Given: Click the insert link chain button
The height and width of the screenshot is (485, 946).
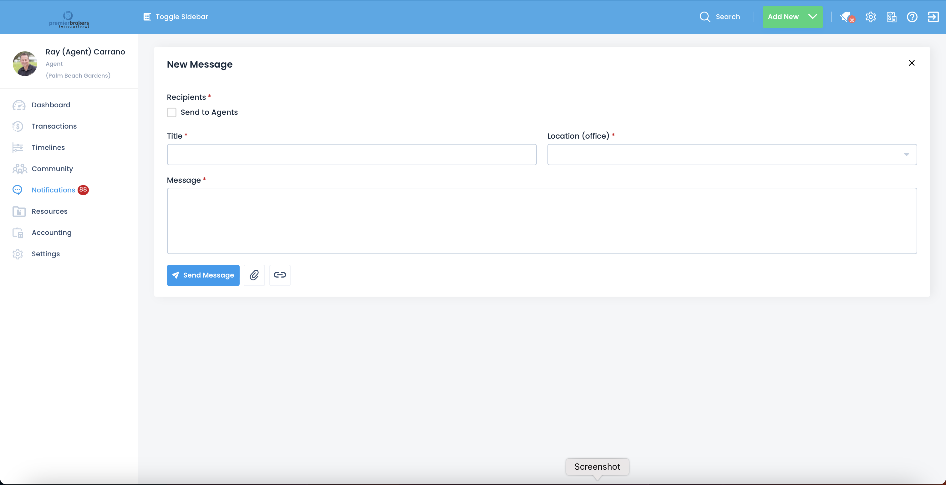Looking at the screenshot, I should coord(280,275).
